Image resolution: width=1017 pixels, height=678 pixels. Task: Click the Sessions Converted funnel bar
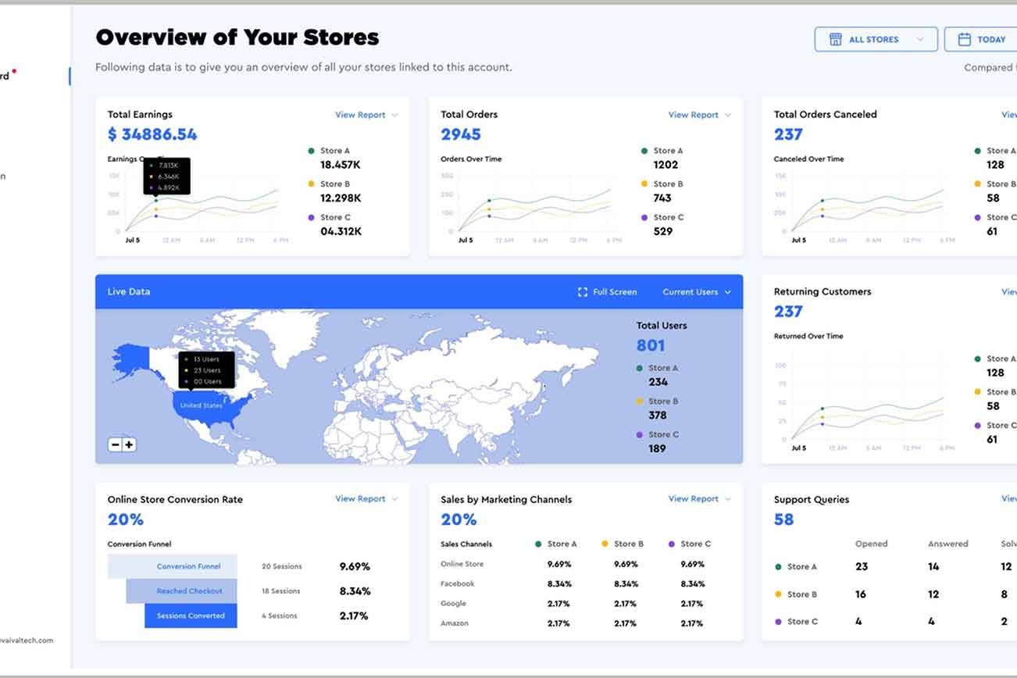[191, 616]
